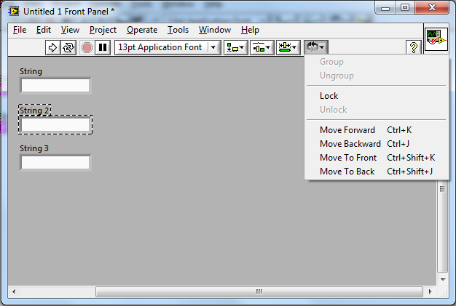The height and width of the screenshot is (306, 456).
Task: Open the Operate menu
Action: pyautogui.click(x=141, y=30)
